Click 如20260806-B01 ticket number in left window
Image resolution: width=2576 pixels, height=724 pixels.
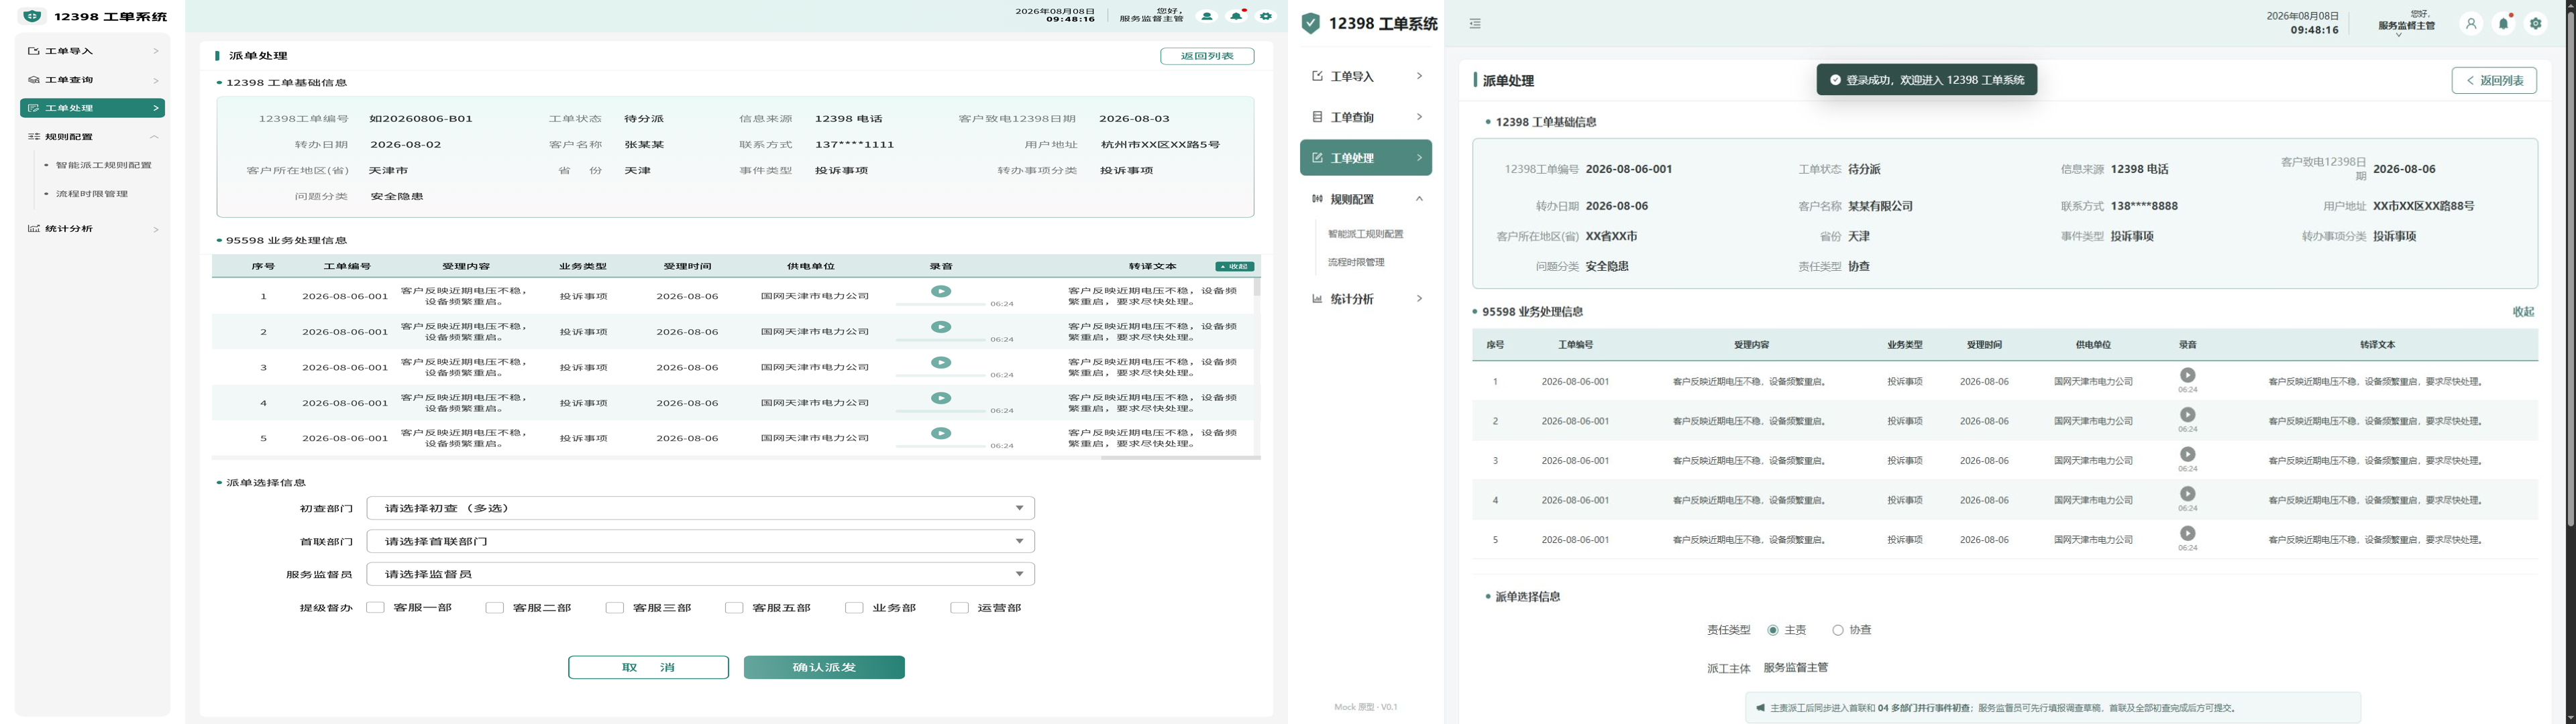point(421,118)
